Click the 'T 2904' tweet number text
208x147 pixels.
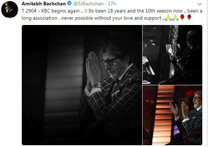tap(29, 11)
